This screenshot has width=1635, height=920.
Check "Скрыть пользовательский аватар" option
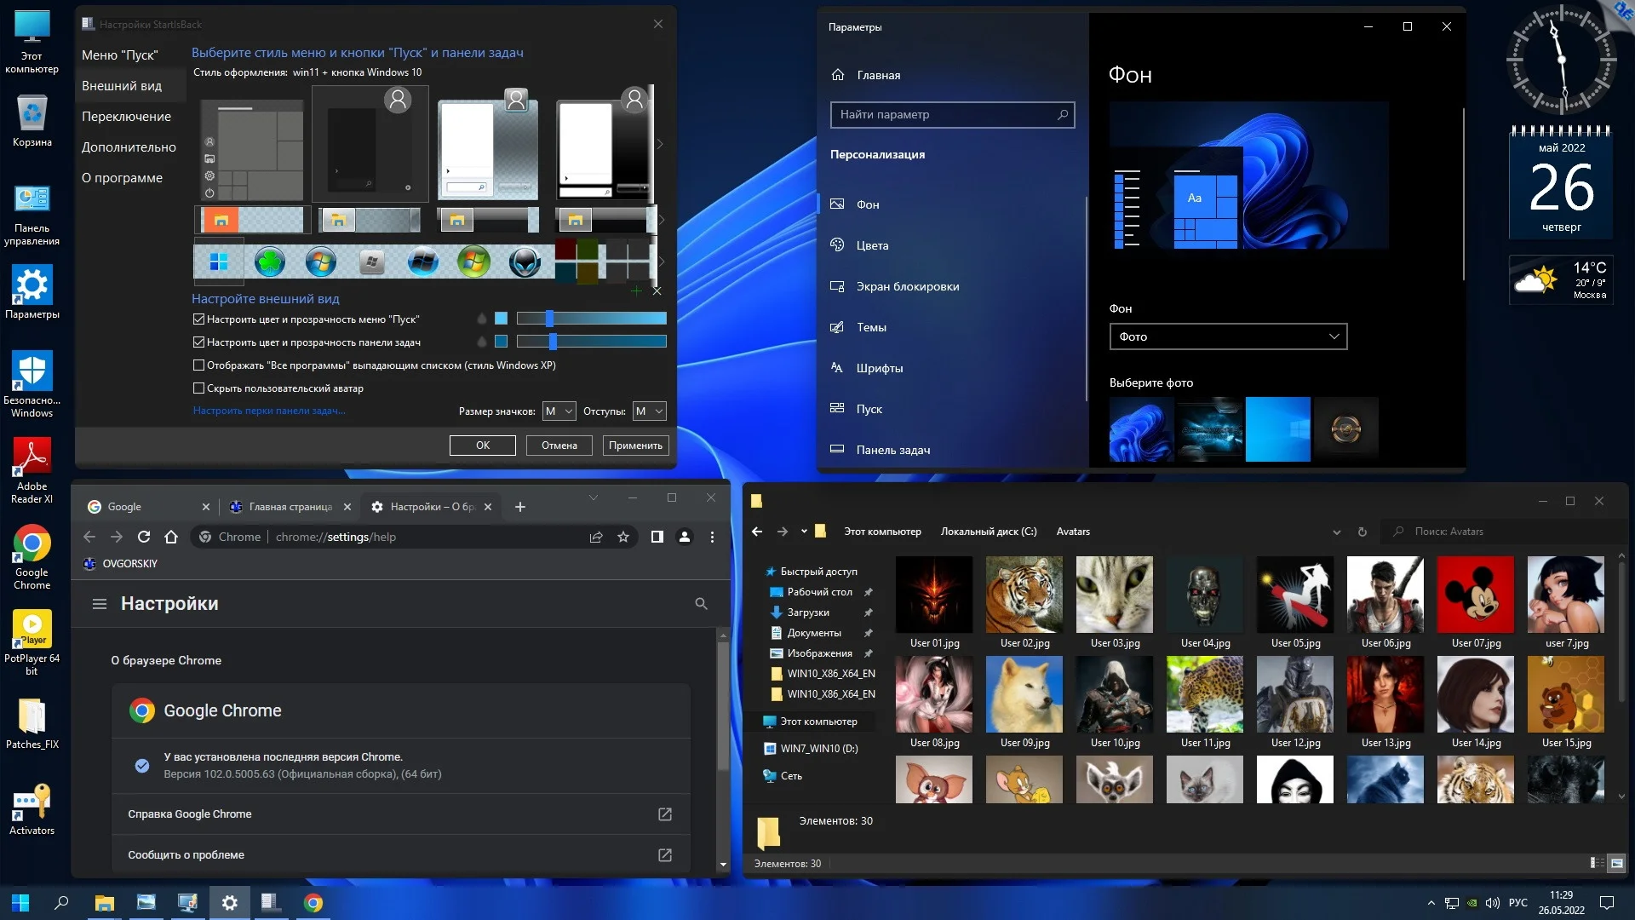199,388
